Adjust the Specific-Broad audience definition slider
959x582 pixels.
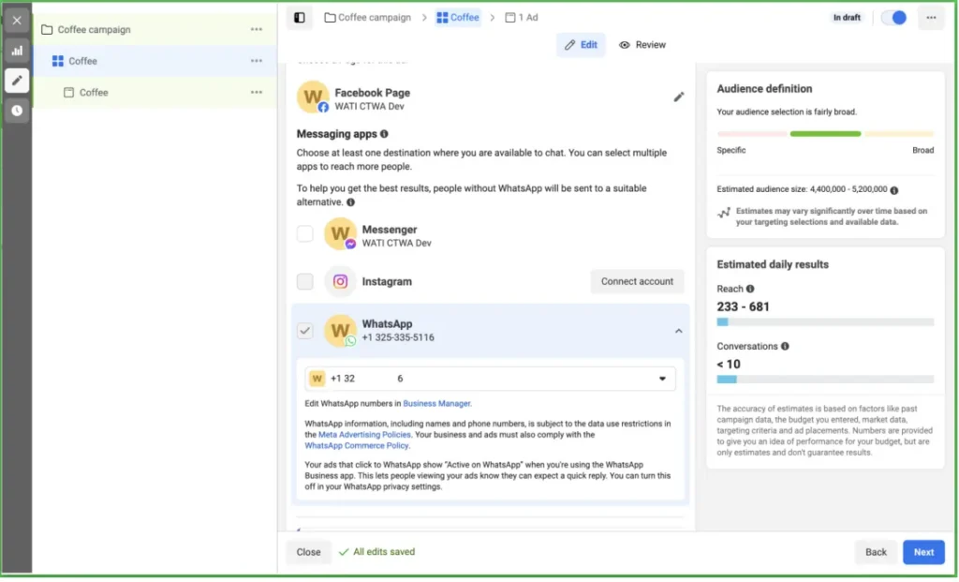(825, 134)
